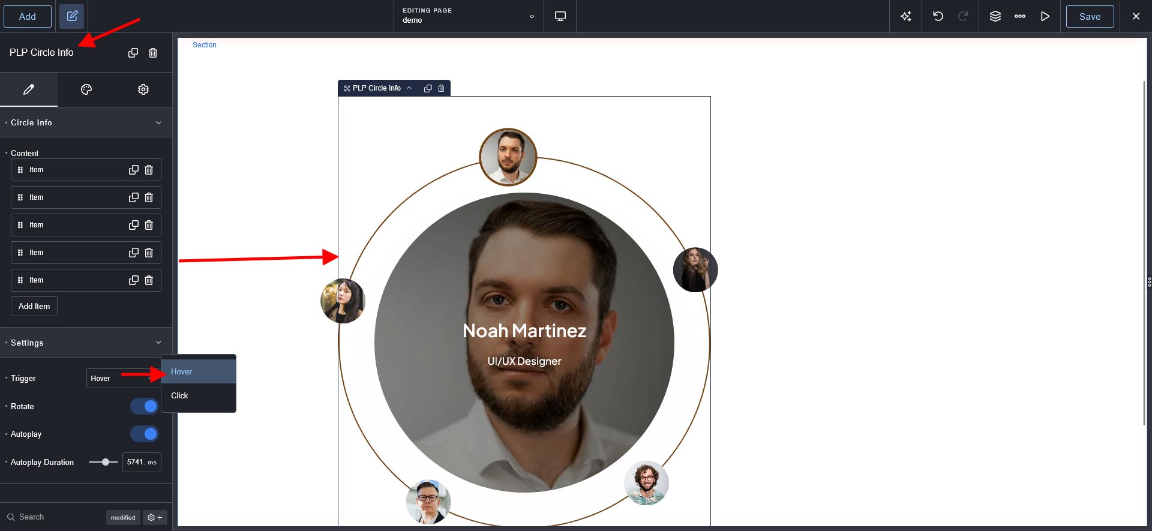Click the canvas width resize handle dots
Image resolution: width=1152 pixels, height=531 pixels.
1149,282
